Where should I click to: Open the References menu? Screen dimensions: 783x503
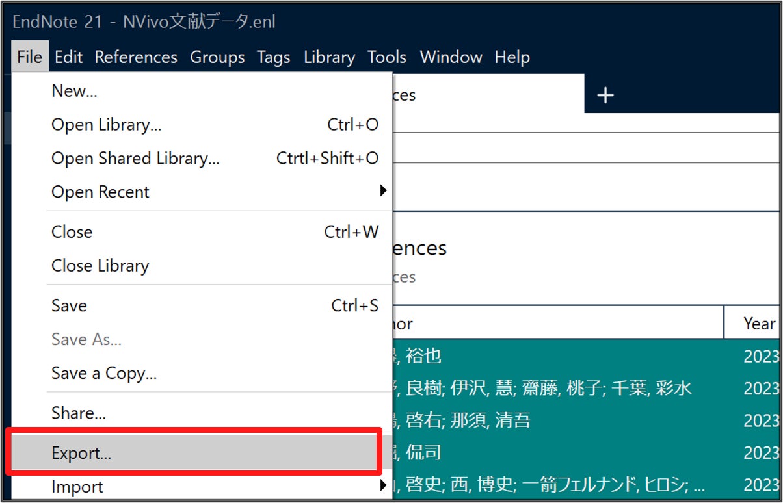[136, 57]
